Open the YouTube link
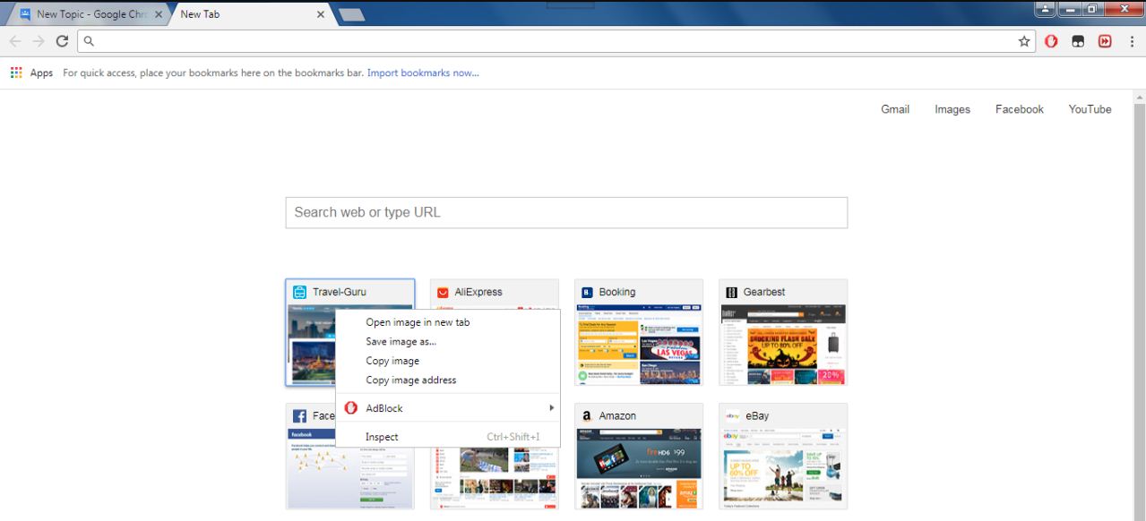 1090,109
